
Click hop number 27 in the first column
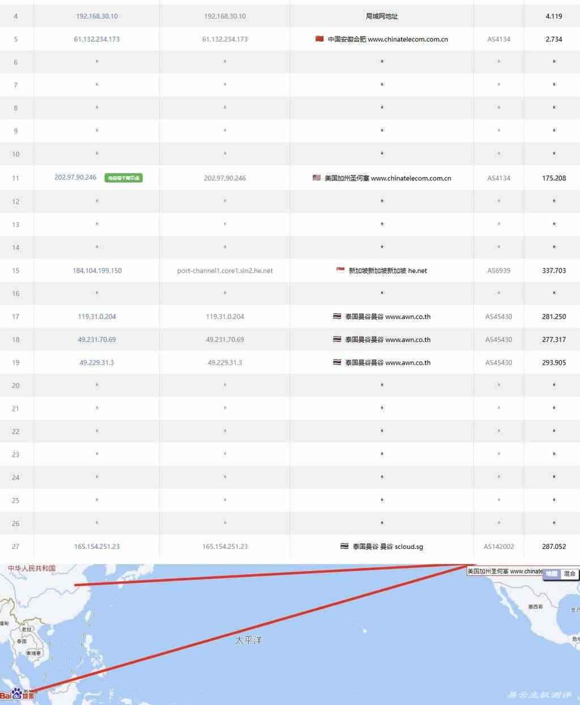coord(15,547)
